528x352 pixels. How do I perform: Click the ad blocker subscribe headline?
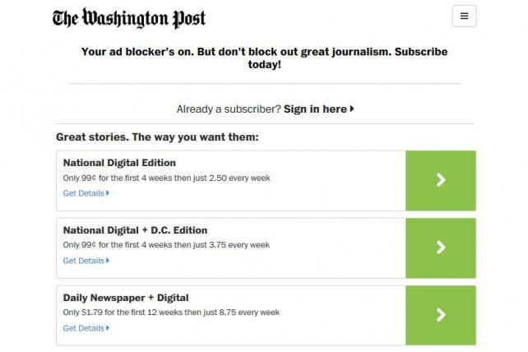point(264,58)
